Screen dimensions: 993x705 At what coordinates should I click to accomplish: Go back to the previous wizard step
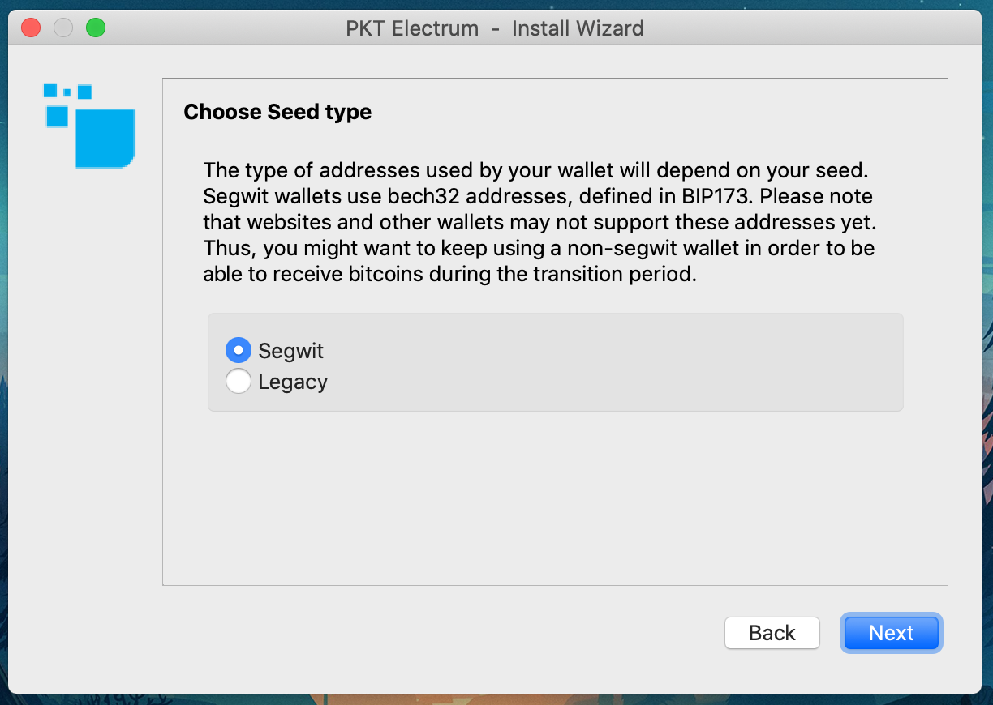772,633
